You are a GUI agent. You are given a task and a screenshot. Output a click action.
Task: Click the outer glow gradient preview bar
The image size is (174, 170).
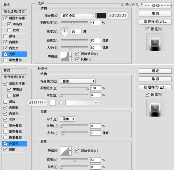80,102
